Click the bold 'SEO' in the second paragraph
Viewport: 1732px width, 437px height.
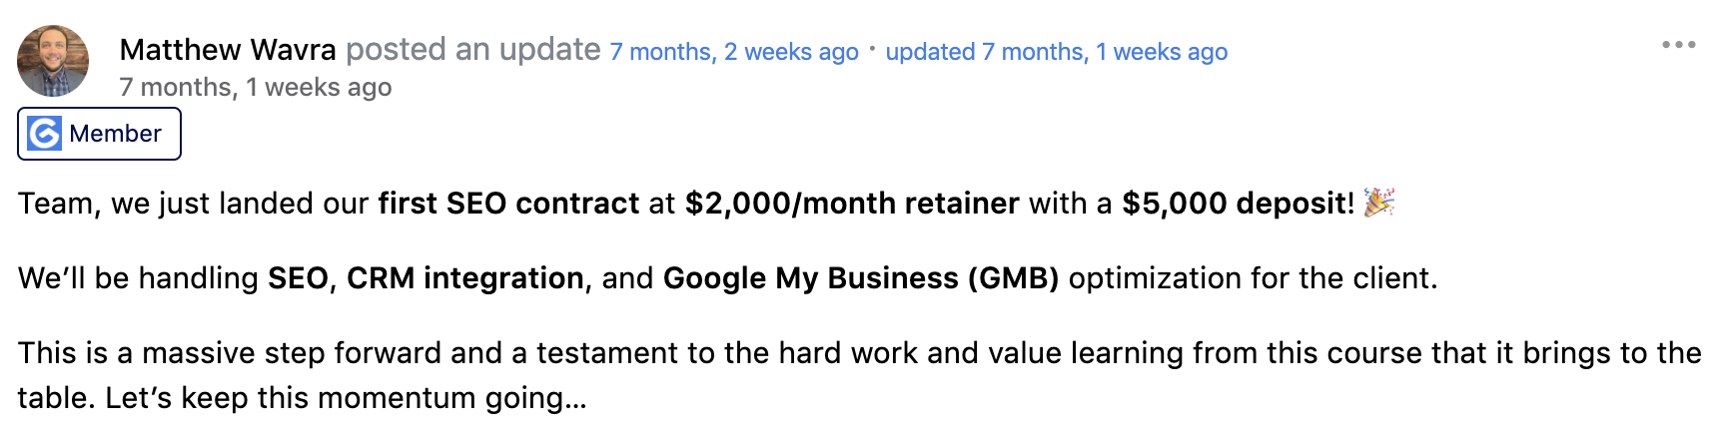pyautogui.click(x=298, y=278)
